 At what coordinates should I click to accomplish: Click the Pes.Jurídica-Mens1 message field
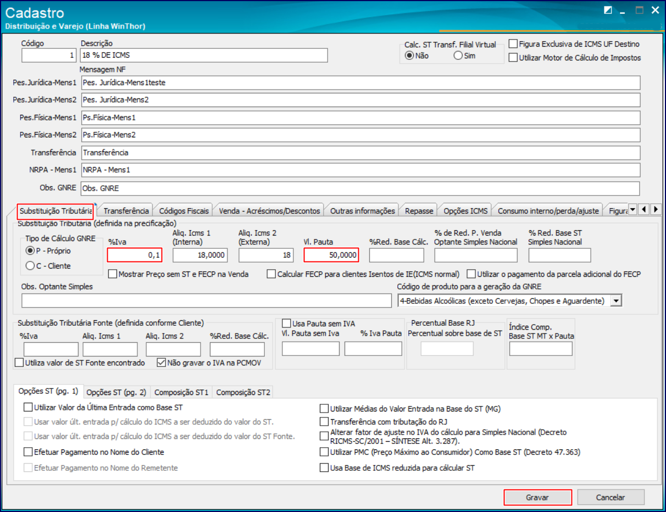[x=360, y=82]
